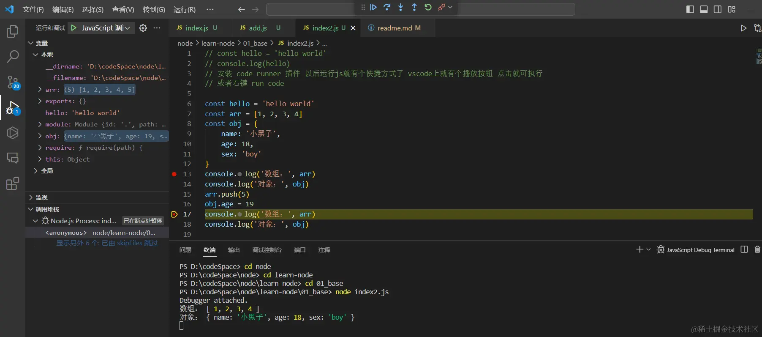The image size is (762, 337).
Task: Go back with the navigation arrow
Action: point(241,9)
